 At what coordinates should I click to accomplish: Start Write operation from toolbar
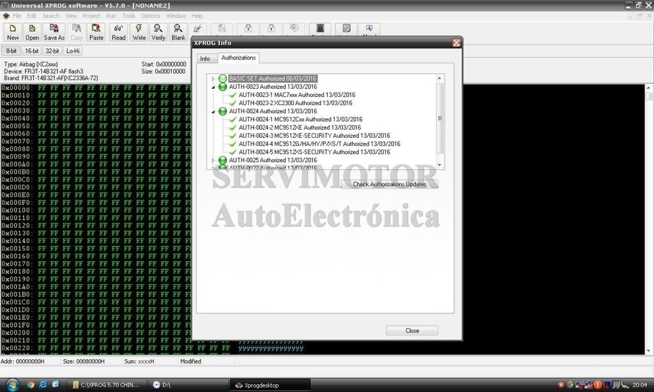[139, 32]
